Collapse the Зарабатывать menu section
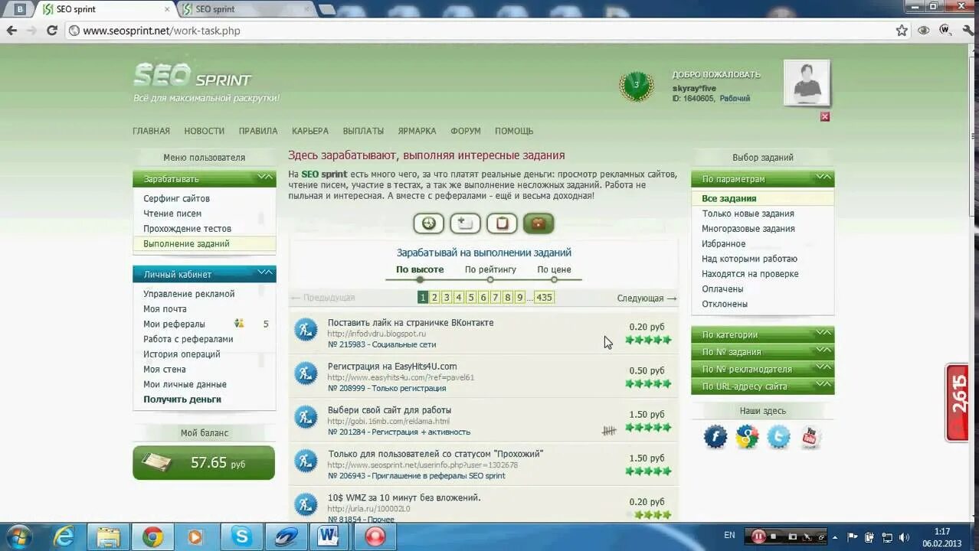 click(205, 178)
